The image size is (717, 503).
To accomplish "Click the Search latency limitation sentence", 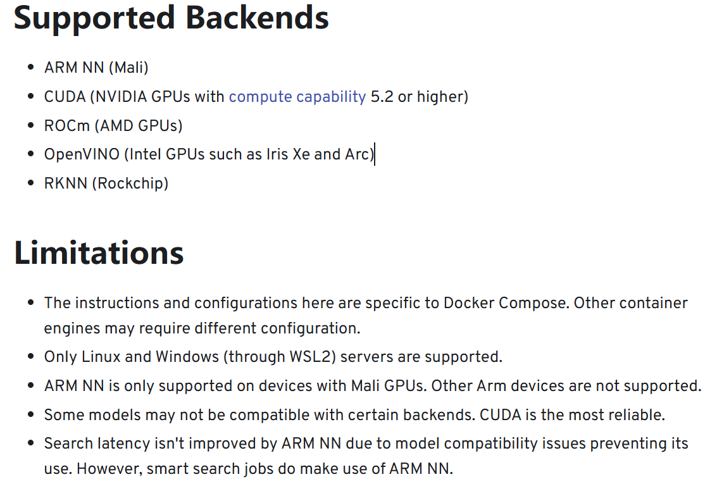I will (366, 444).
